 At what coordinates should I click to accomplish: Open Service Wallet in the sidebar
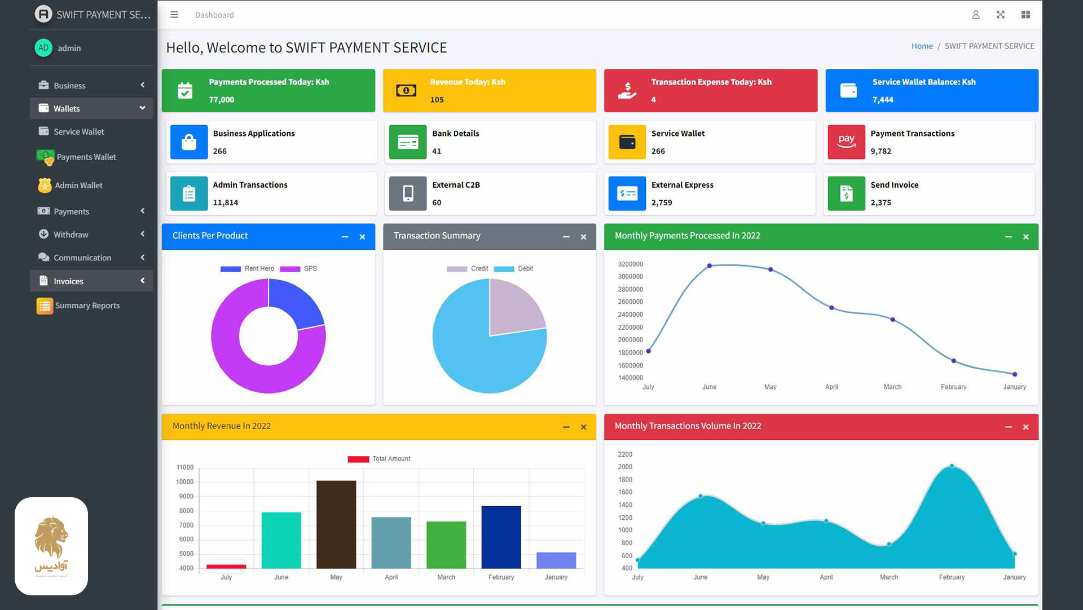(x=91, y=131)
